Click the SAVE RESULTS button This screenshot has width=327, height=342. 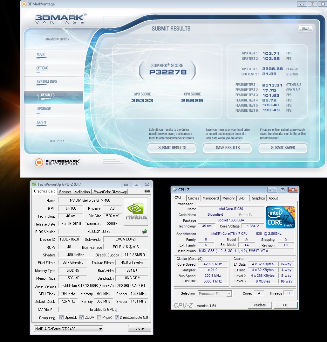tap(228, 148)
